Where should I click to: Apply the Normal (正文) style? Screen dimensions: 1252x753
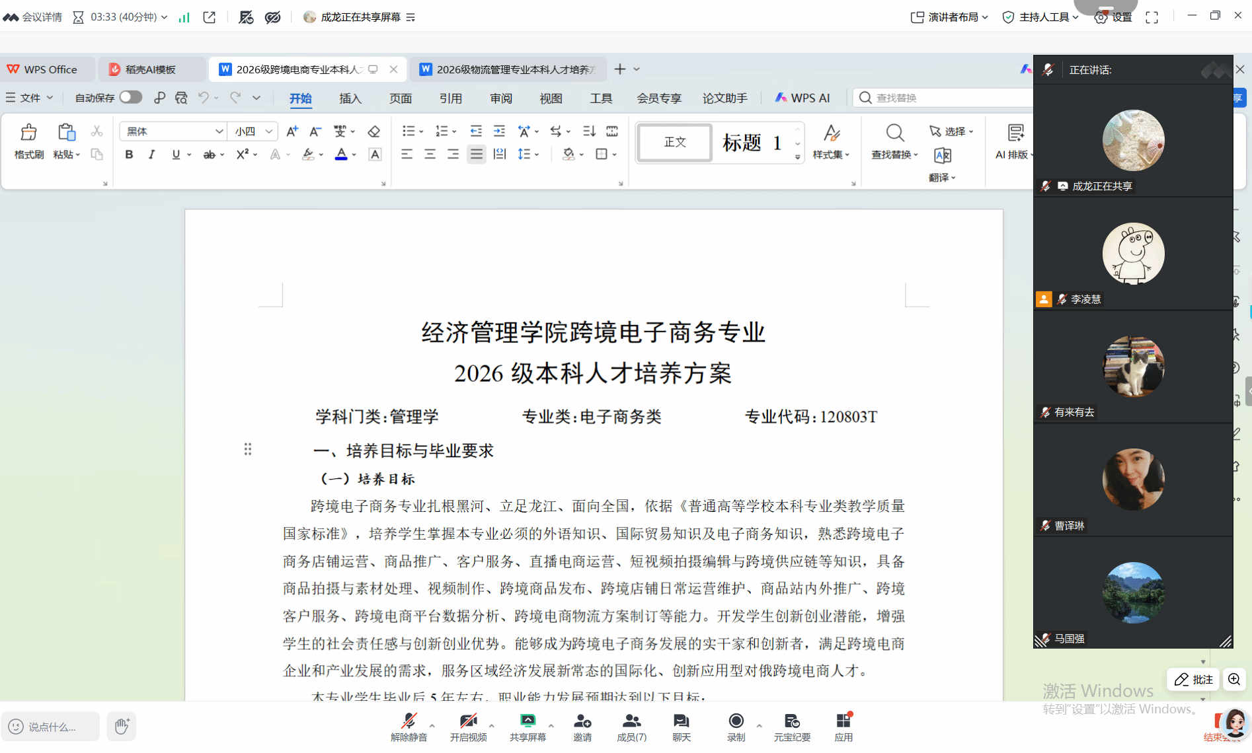click(675, 143)
